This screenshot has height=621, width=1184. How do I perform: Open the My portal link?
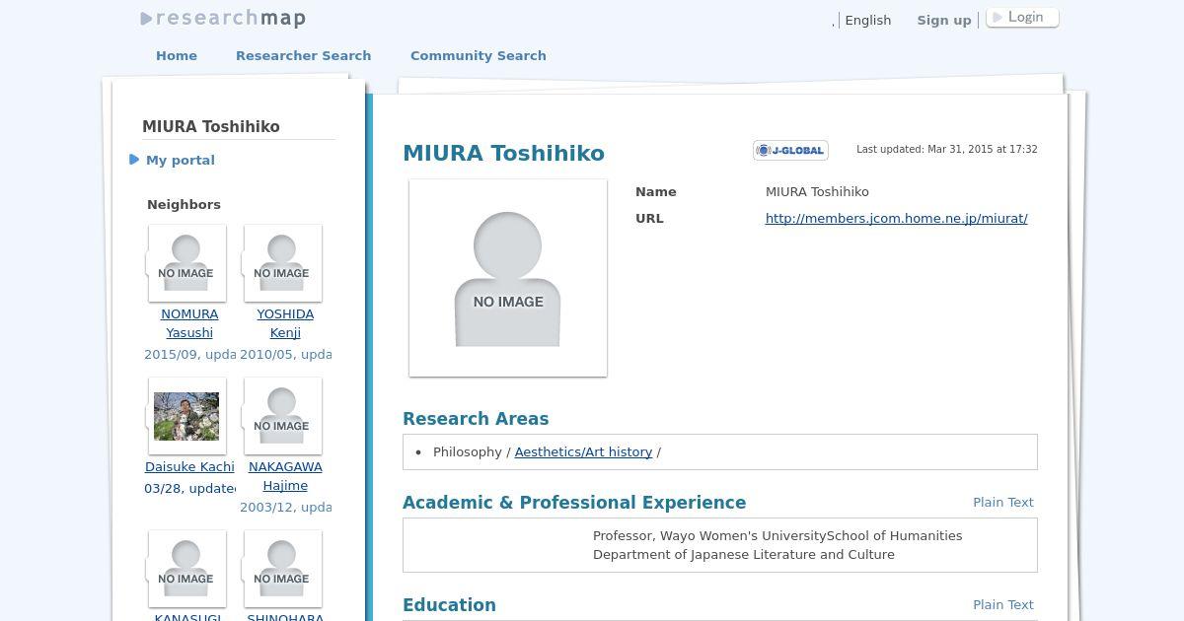point(181,160)
